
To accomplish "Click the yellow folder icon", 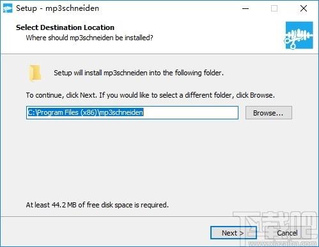I will [35, 73].
